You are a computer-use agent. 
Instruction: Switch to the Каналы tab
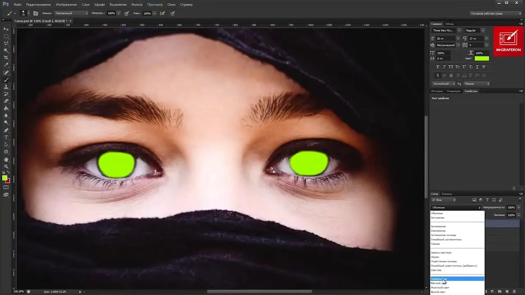(447, 194)
